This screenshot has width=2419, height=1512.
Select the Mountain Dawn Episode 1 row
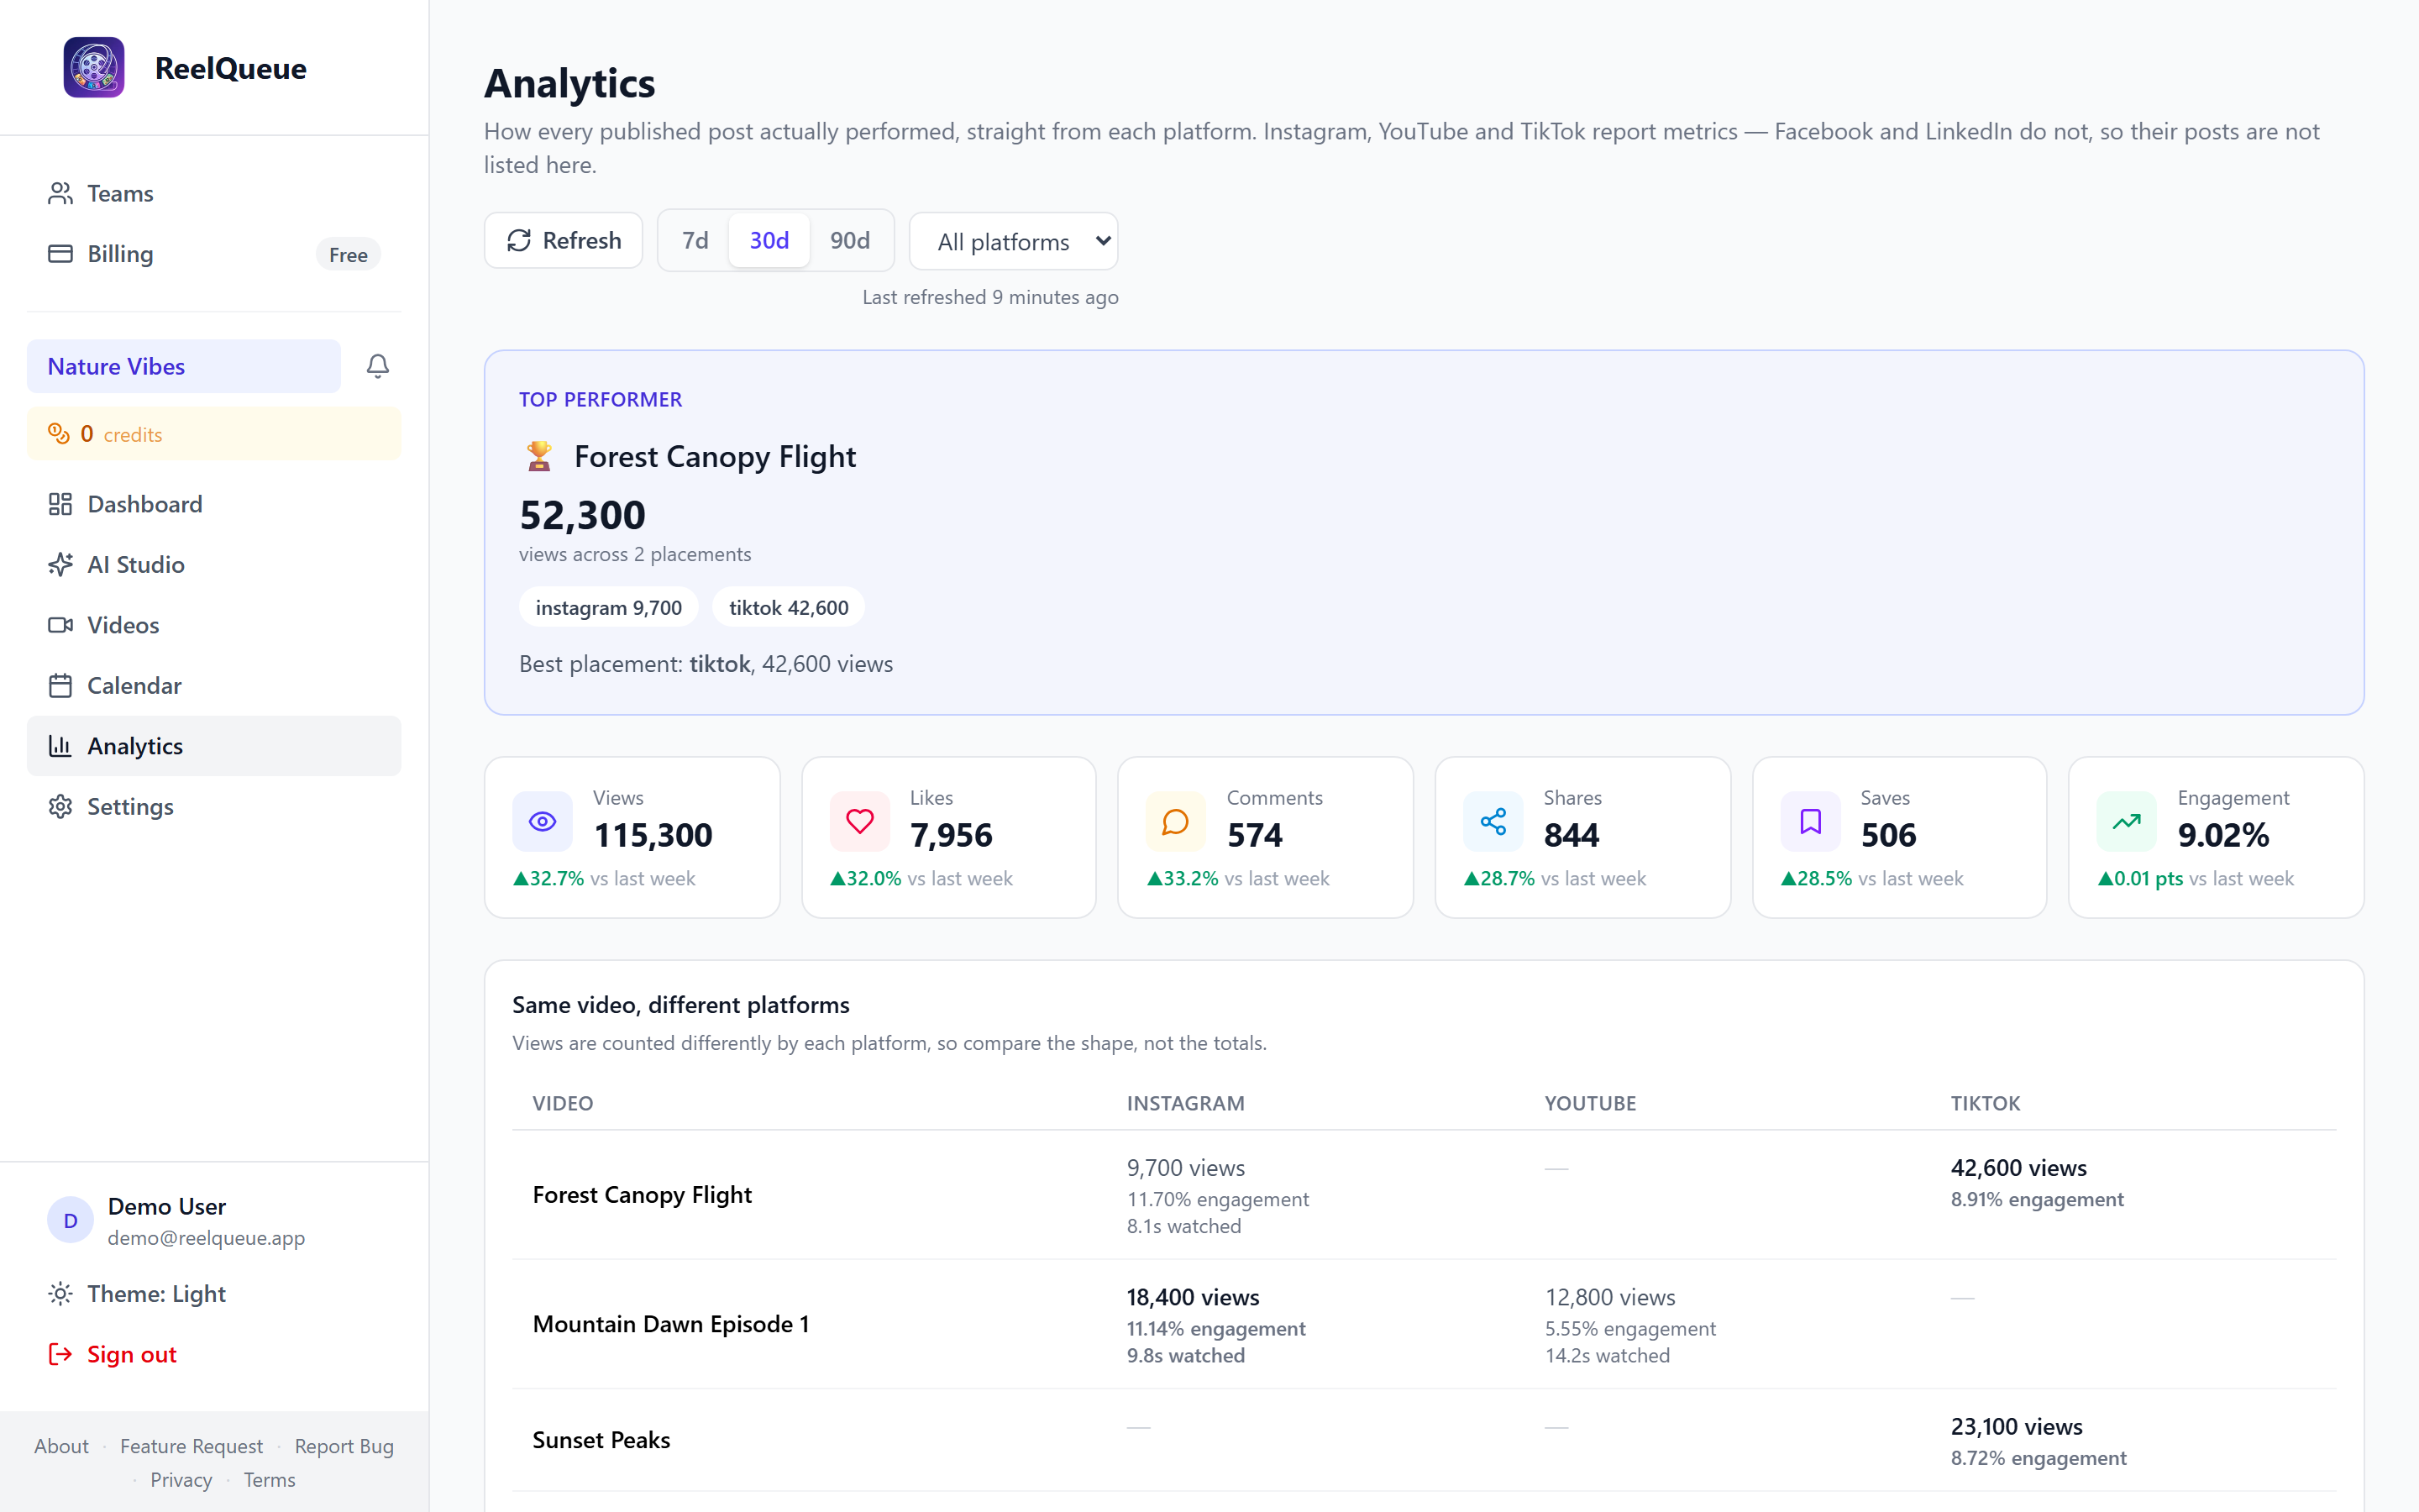point(1424,1324)
